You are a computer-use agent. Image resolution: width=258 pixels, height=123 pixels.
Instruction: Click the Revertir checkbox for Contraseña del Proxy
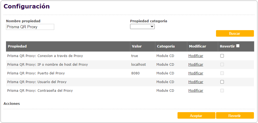[222, 91]
